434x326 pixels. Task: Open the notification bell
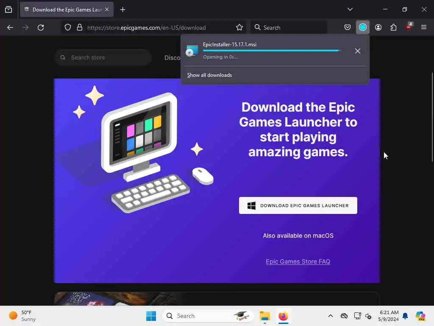[405, 316]
